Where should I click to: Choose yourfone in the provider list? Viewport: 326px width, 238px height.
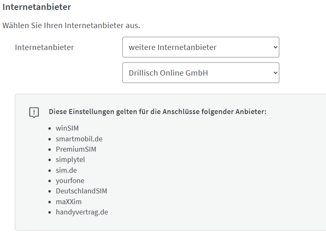(70, 181)
